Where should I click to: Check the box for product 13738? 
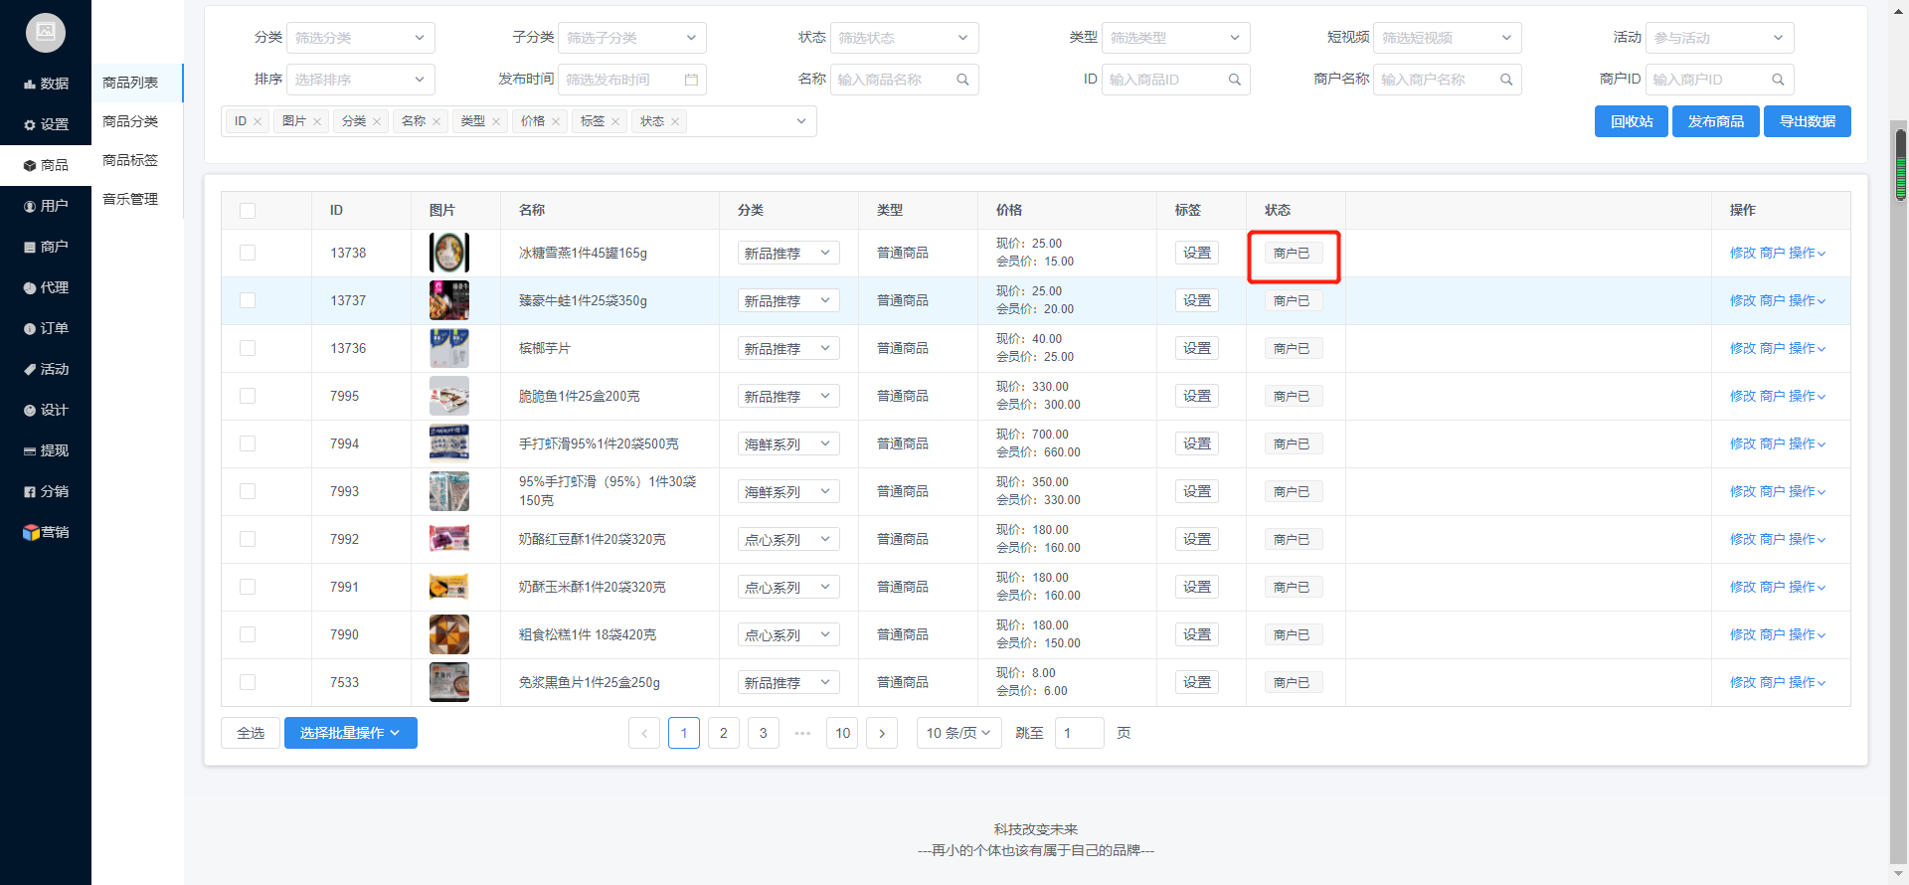(x=248, y=254)
